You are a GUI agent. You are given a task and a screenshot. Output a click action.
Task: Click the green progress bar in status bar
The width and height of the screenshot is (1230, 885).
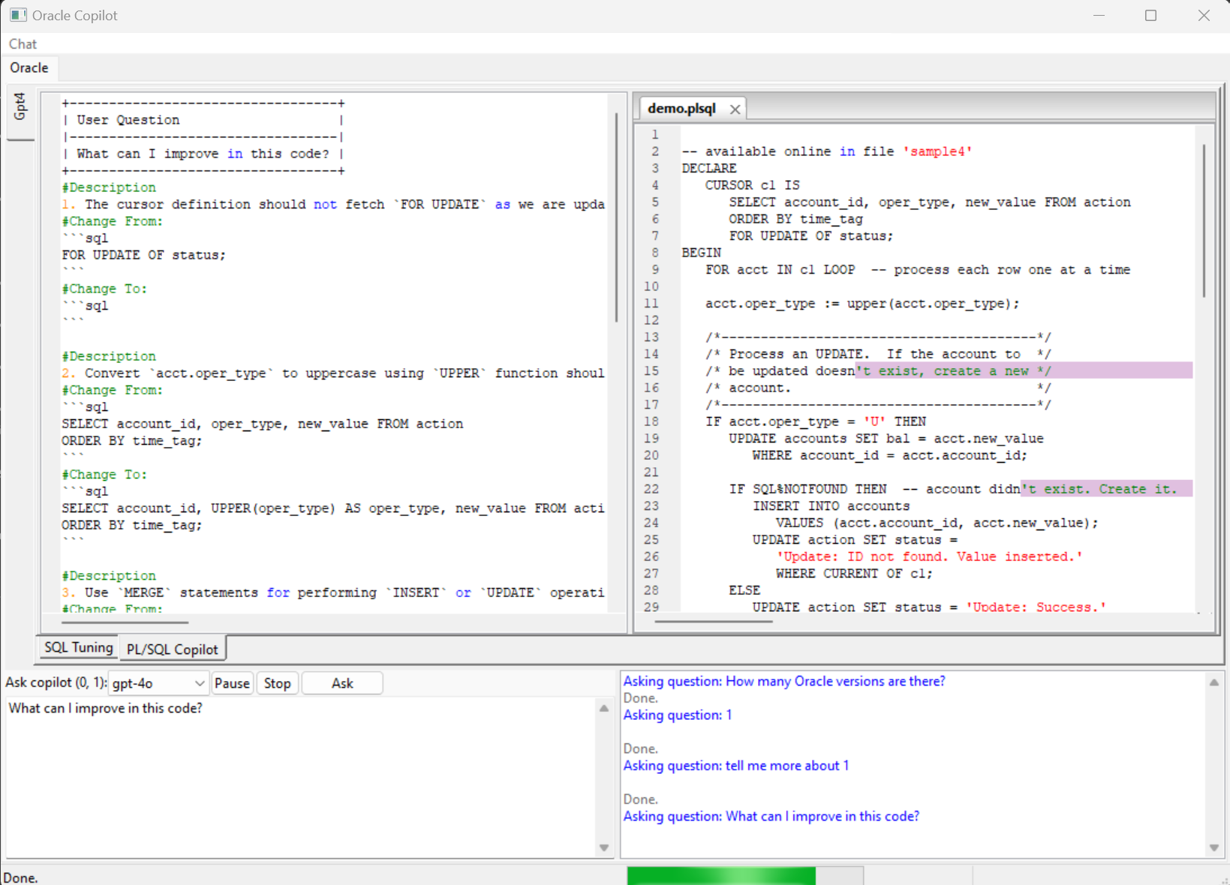[x=720, y=876]
